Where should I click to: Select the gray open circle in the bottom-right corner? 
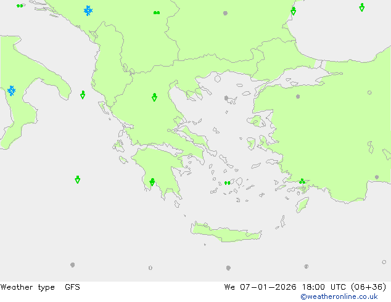pos(384,262)
